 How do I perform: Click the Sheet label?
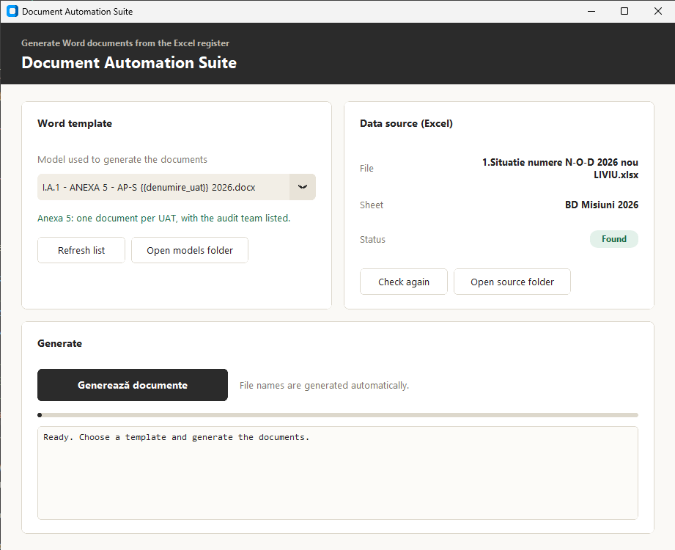(x=372, y=205)
